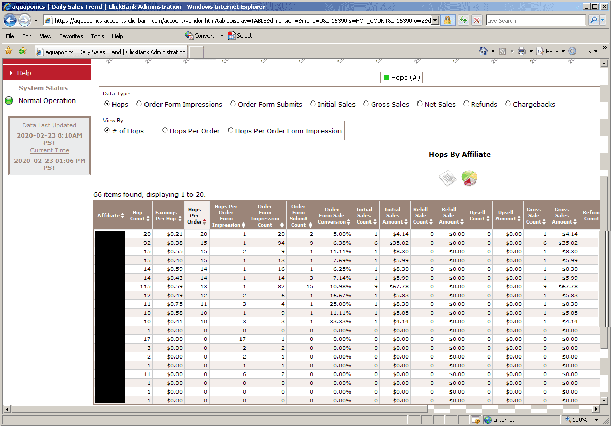Screen dimensions: 611x426
Task: Click the table view icon under Hops By Affiliate
Action: point(447,179)
